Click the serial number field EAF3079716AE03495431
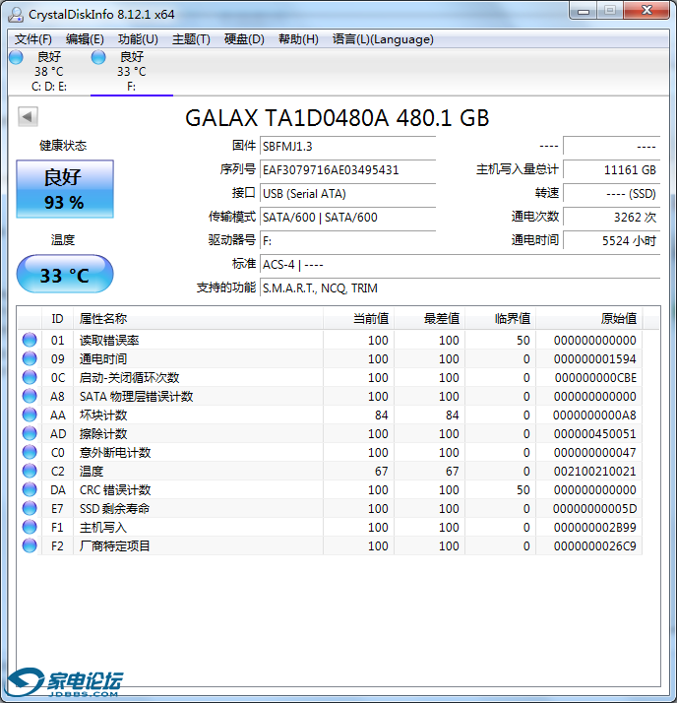The height and width of the screenshot is (703, 677). pos(348,170)
